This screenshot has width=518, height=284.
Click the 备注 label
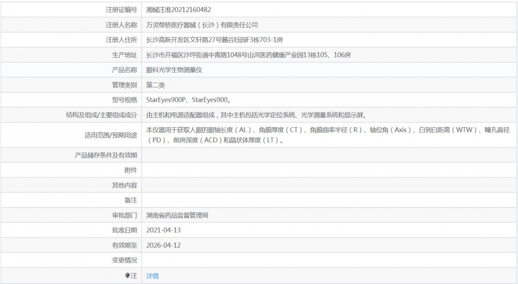pyautogui.click(x=131, y=200)
